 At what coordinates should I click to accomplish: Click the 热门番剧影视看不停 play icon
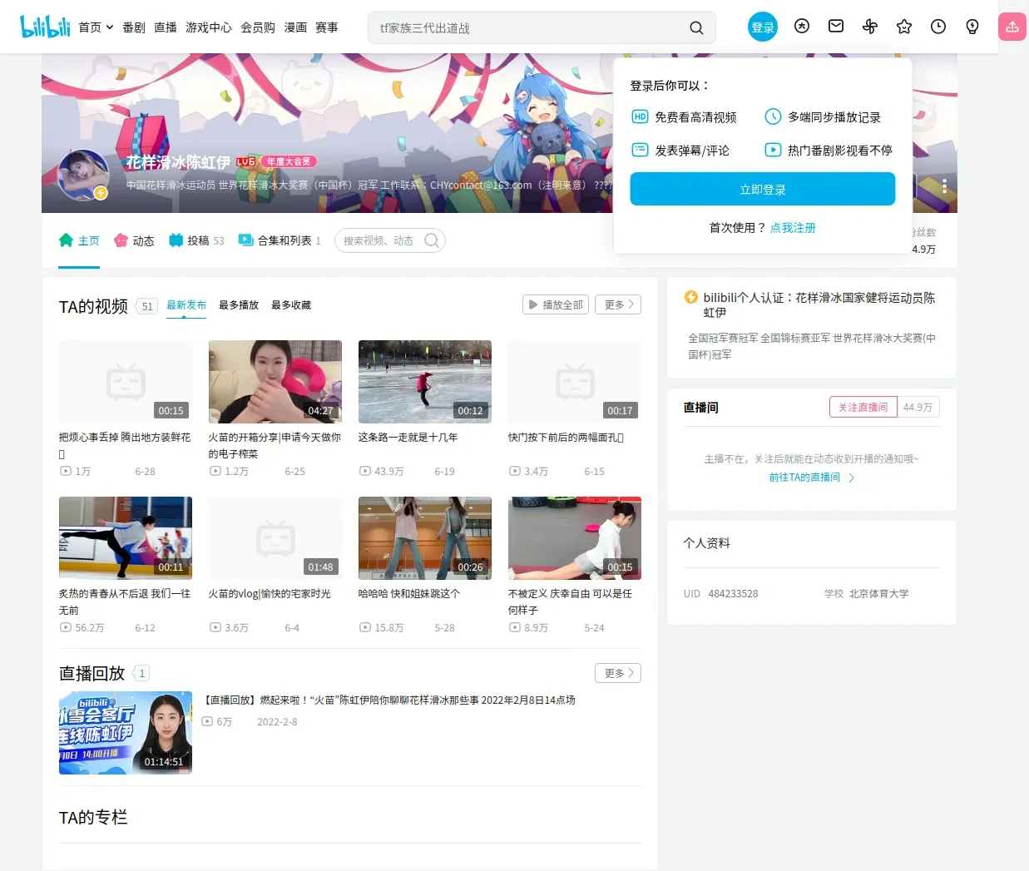click(773, 150)
